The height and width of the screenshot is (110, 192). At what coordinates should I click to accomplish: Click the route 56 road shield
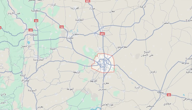click(x=62, y=27)
